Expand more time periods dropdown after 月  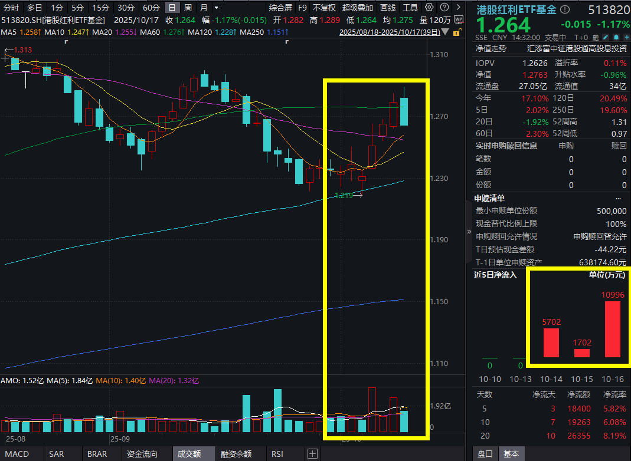tap(216, 8)
